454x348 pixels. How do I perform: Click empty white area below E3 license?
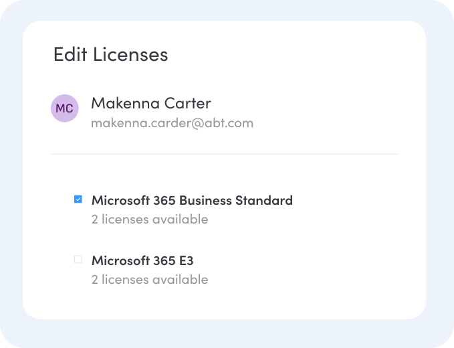coord(267,302)
